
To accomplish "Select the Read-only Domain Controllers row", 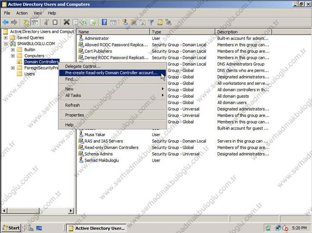I will [x=112, y=147].
